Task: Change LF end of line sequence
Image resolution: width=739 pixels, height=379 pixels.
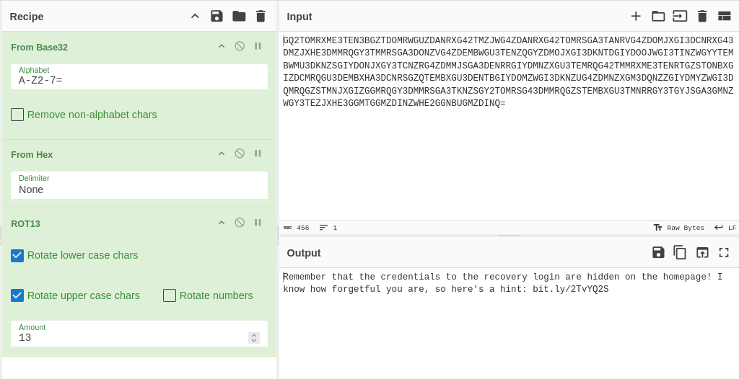Action: point(725,228)
